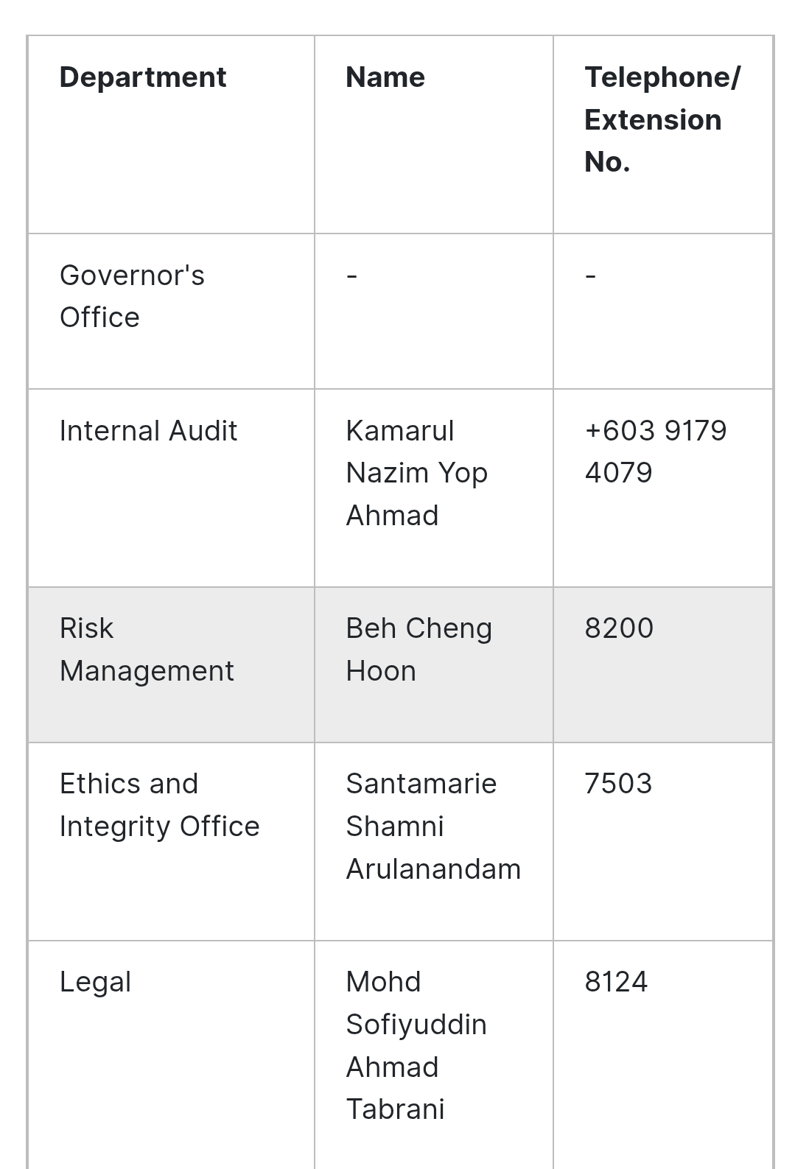Click the name Kamarul Nazim Yop Ahmad
This screenshot has width=795, height=1169.
(417, 473)
